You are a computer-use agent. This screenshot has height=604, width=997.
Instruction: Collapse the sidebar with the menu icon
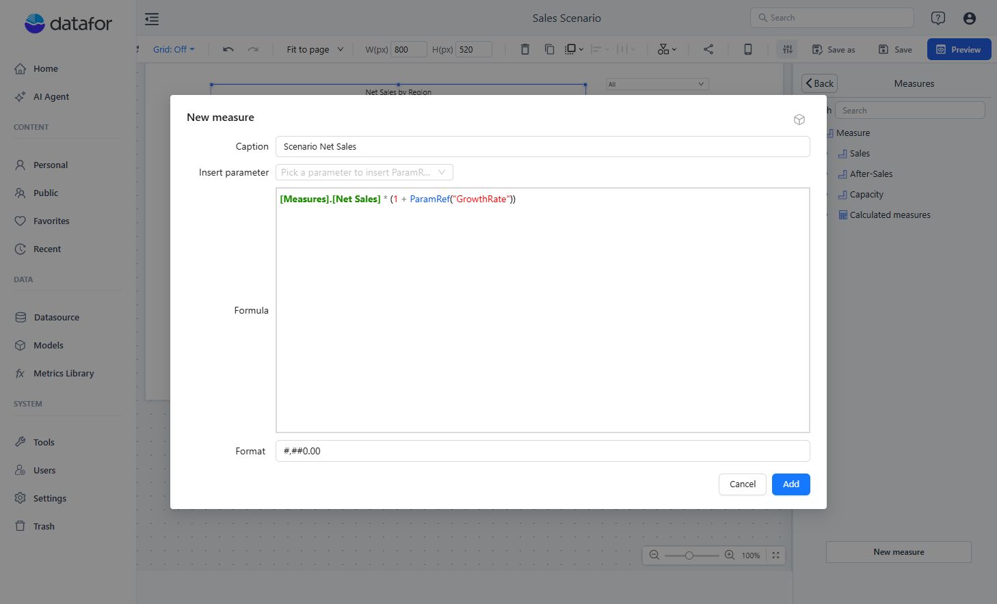coord(152,19)
